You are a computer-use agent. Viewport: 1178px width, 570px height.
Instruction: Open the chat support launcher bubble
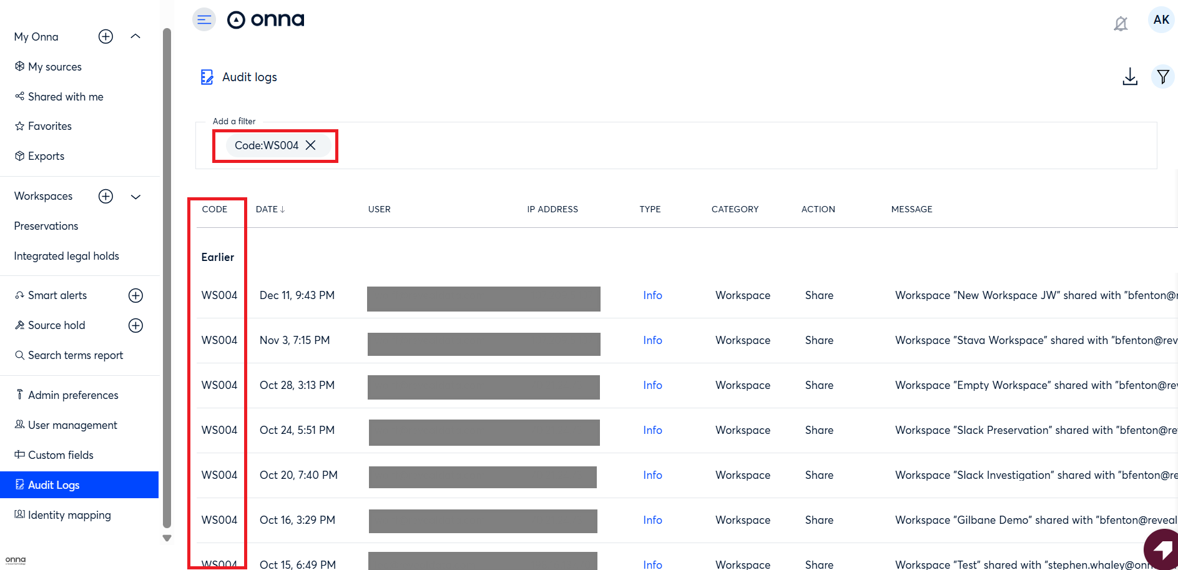(x=1161, y=549)
